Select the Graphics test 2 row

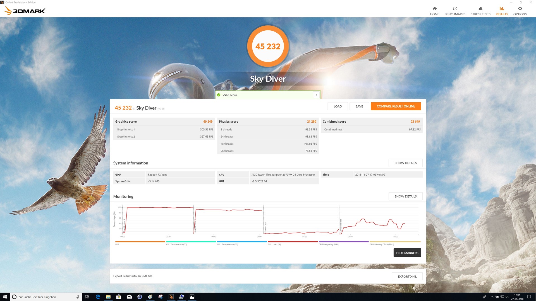164,137
